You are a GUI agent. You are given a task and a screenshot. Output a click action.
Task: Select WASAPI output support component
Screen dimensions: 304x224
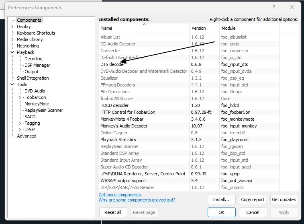(x=124, y=181)
